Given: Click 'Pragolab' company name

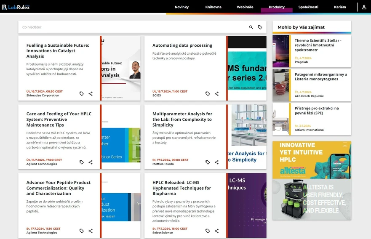Looking at the screenshot, I should 301,62.
